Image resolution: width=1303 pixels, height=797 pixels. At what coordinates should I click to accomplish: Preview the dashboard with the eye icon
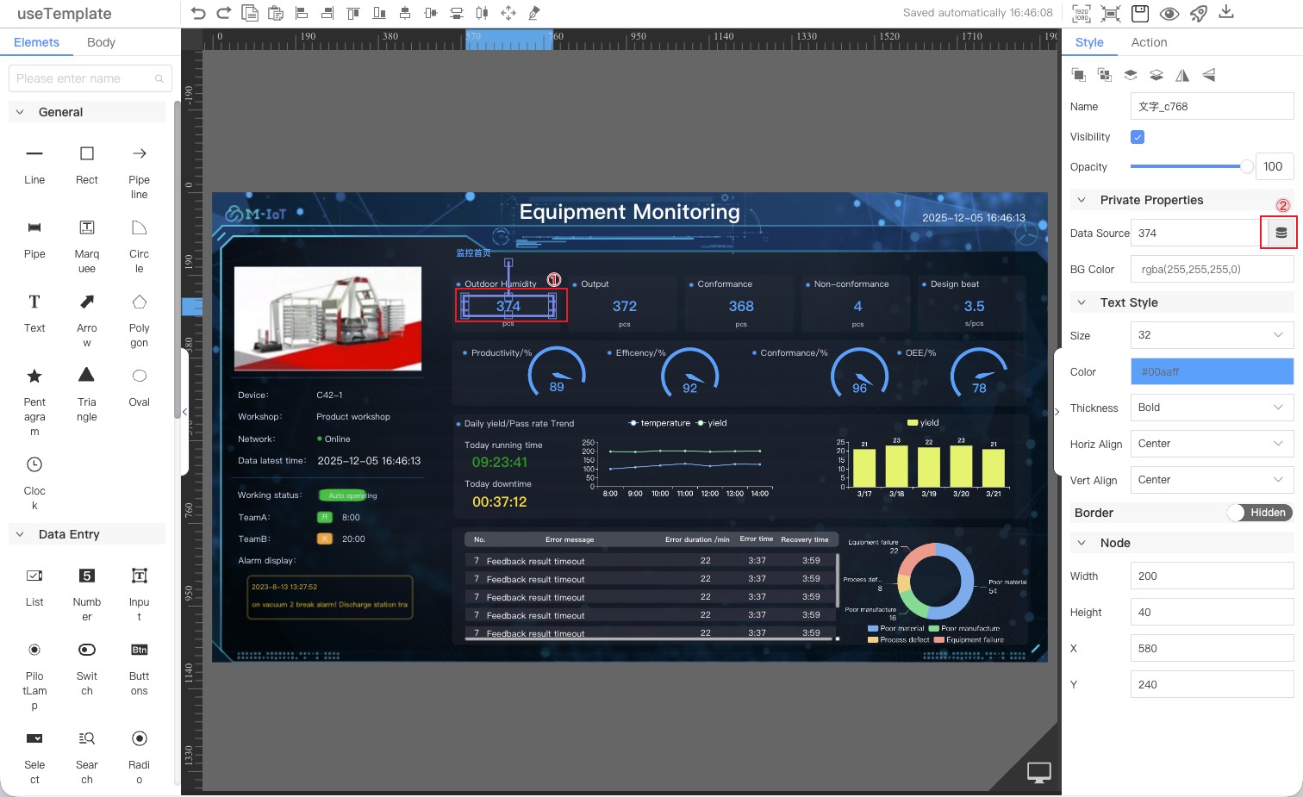pyautogui.click(x=1169, y=13)
